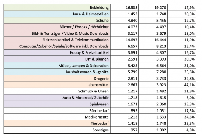Image resolution: width=202 pixels, height=138 pixels.
Task: Select the 34,6% cell
Action: tap(190, 117)
